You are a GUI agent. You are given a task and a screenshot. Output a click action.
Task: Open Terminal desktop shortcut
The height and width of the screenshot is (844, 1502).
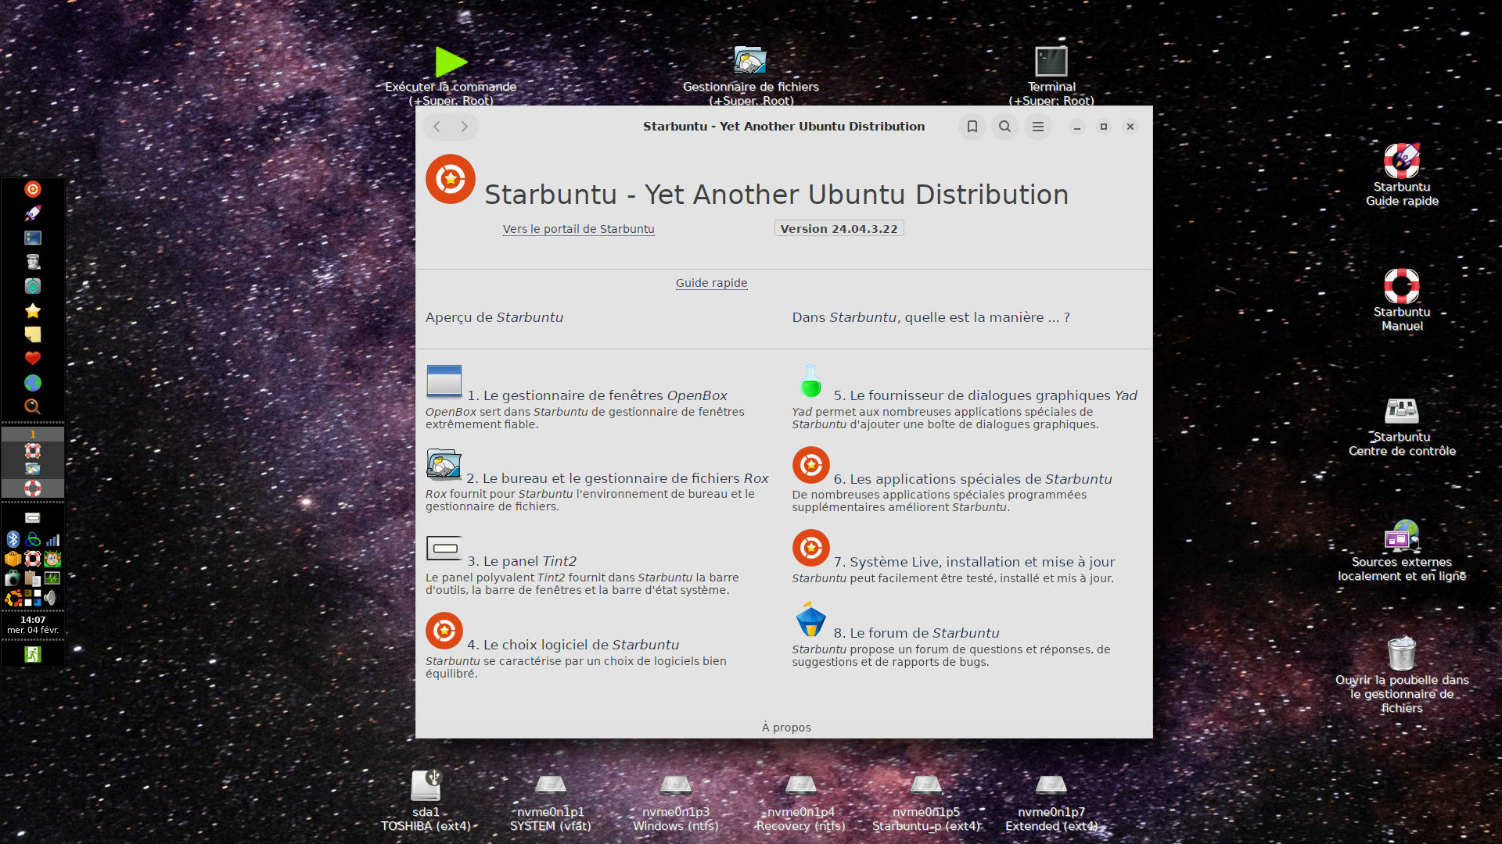pyautogui.click(x=1051, y=61)
